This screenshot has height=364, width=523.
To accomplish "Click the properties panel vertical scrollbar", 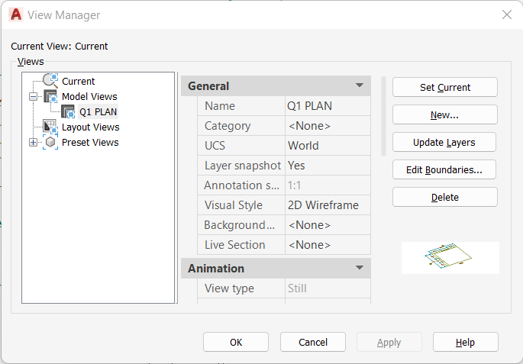I will point(383,116).
